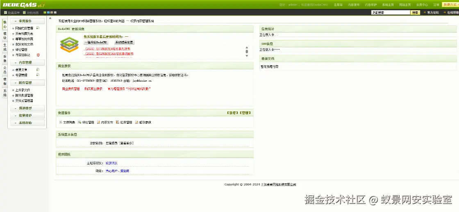The width and height of the screenshot is (459, 212).
Task: Switch to the 模板 side tab
Action: tap(5, 81)
